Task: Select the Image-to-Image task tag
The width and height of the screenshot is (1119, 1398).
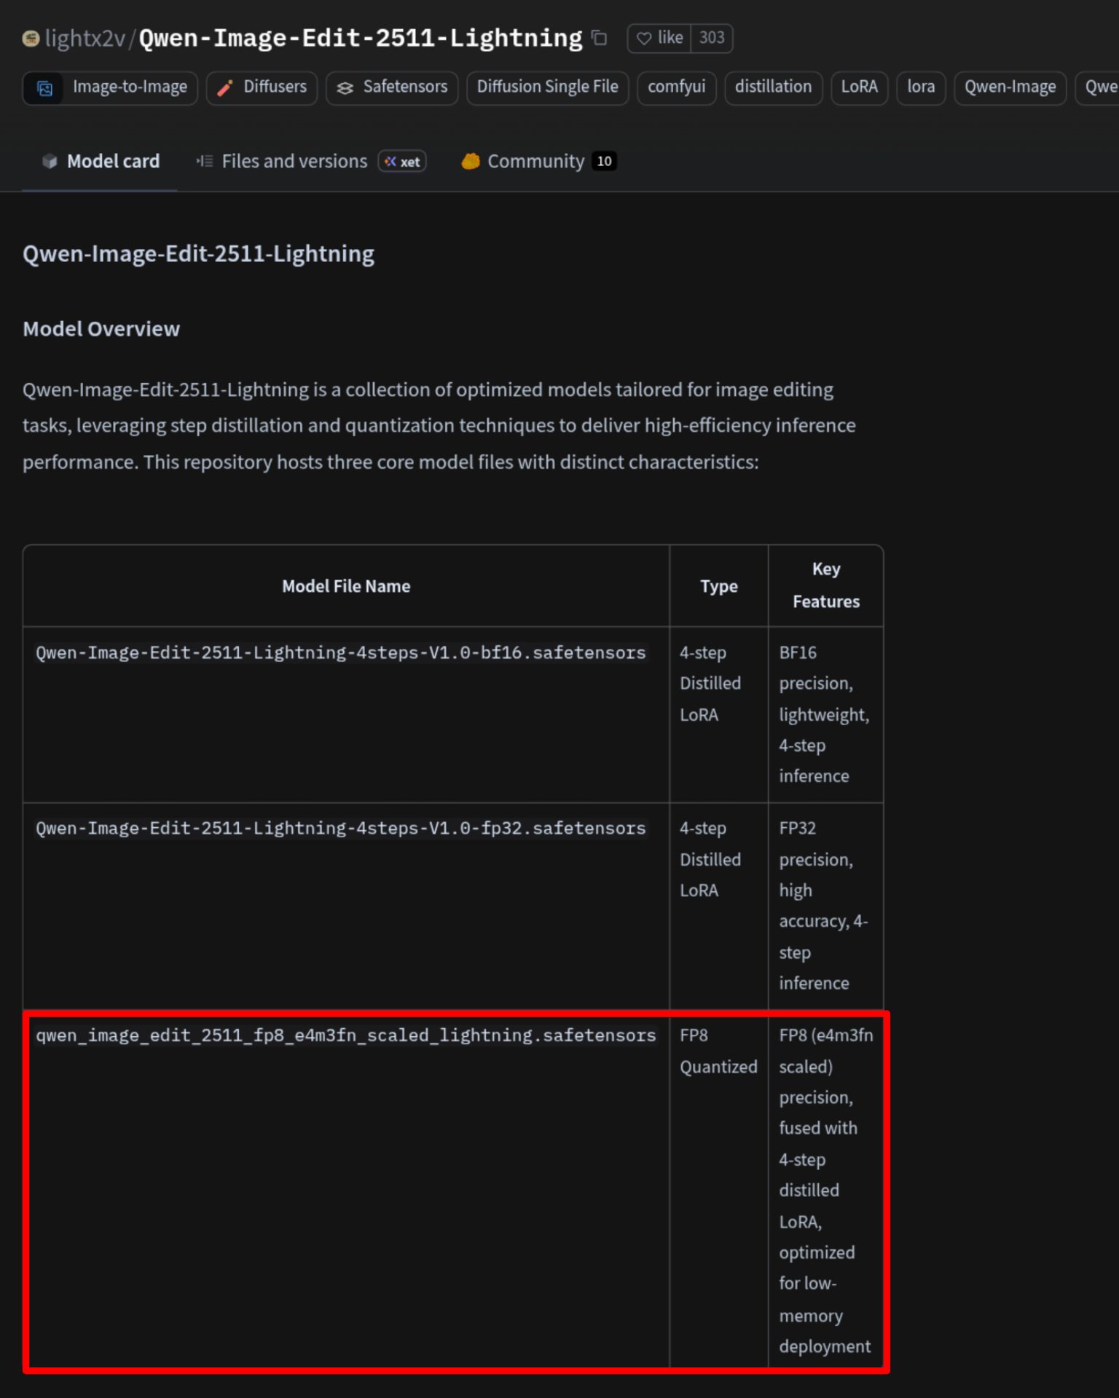Action: pyautogui.click(x=110, y=87)
